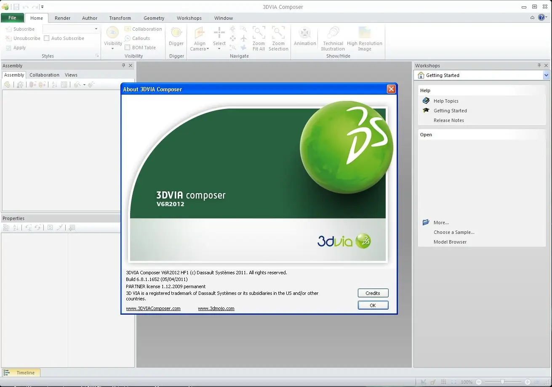Click the Collaboration visibility icon
552x387 pixels.
coord(128,29)
